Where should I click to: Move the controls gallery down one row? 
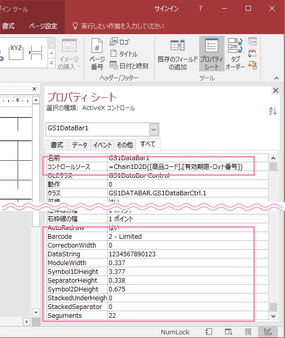pyautogui.click(x=51, y=53)
